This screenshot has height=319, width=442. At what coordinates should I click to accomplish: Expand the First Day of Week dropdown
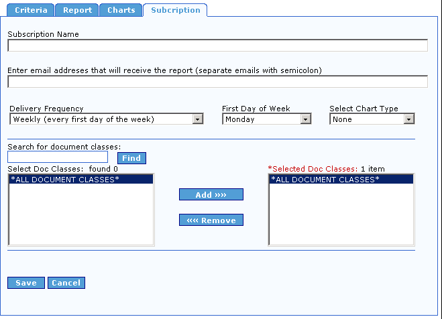point(267,119)
